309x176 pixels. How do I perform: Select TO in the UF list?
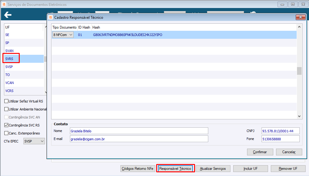(24, 75)
